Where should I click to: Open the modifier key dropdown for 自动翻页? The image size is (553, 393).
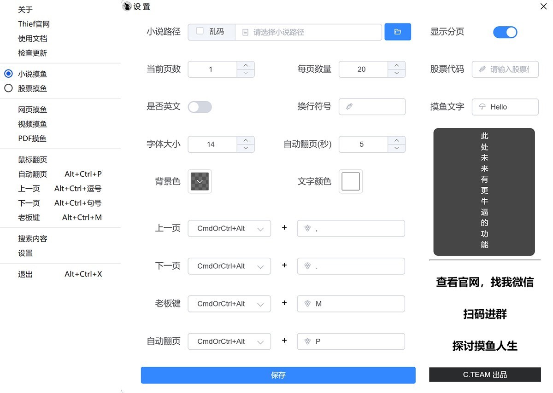coord(229,341)
